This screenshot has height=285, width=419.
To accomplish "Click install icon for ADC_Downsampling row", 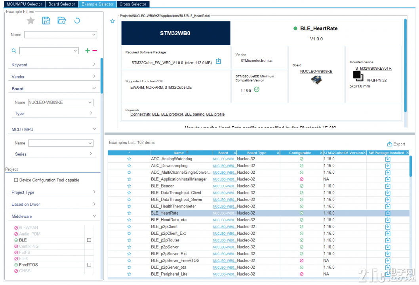I will (x=388, y=165).
